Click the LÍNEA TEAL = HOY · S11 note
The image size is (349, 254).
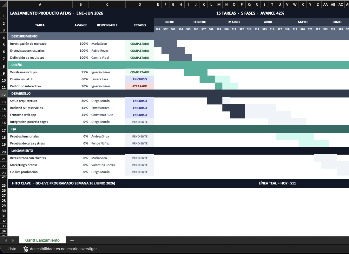[x=277, y=183]
